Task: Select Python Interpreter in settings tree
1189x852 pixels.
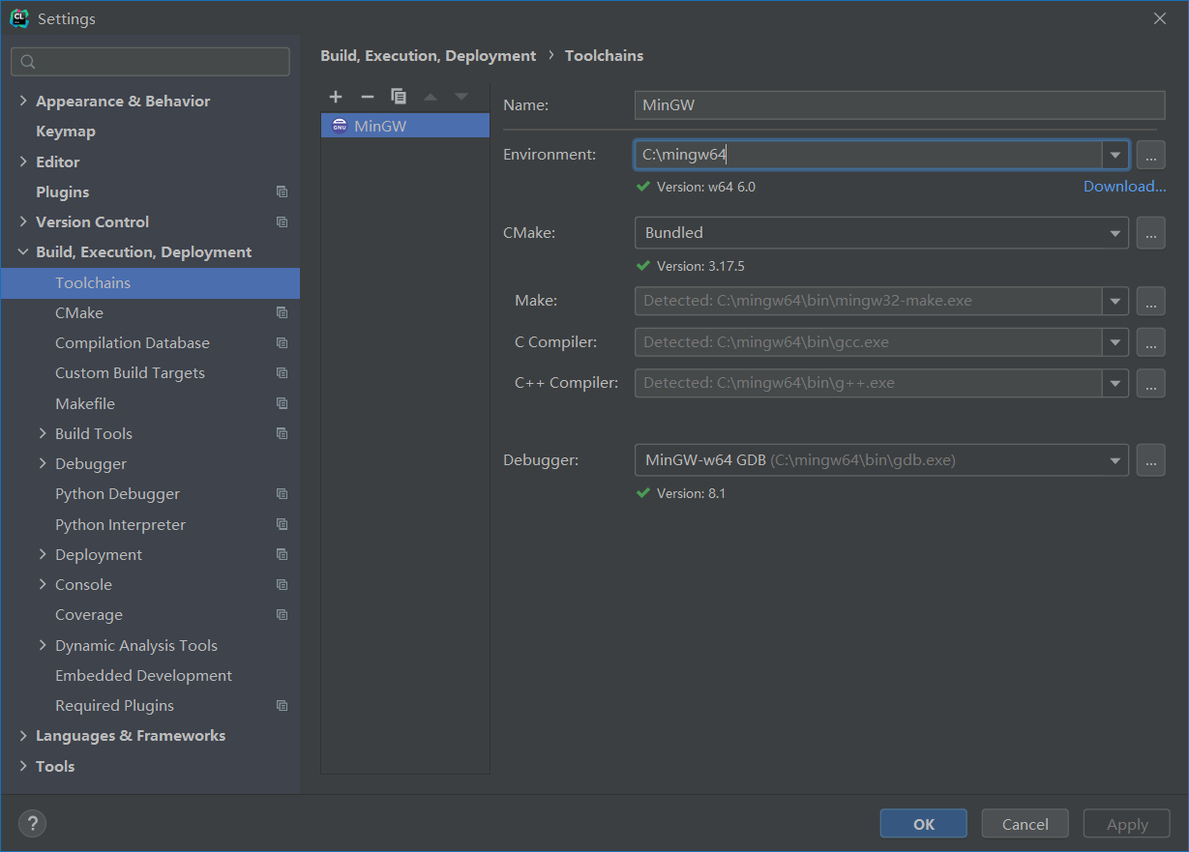Action: [x=120, y=525]
